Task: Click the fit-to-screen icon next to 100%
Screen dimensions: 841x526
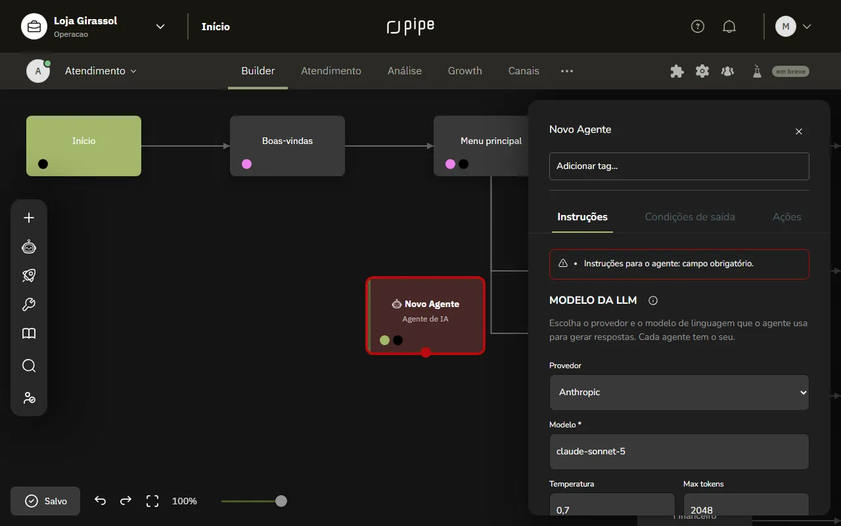Action: point(152,501)
